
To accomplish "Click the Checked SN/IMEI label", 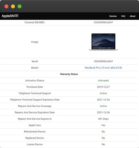I will [35, 23].
